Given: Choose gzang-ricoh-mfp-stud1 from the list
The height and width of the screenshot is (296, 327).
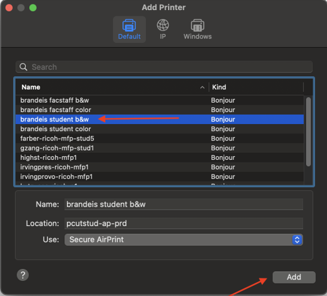Looking at the screenshot, I should click(x=160, y=148).
